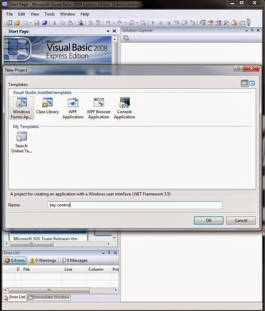The height and width of the screenshot is (311, 265).
Task: Click the Stop Debugging square icon
Action: pos(169,23)
